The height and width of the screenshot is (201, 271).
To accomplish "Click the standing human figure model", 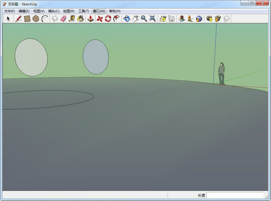I will (x=221, y=74).
